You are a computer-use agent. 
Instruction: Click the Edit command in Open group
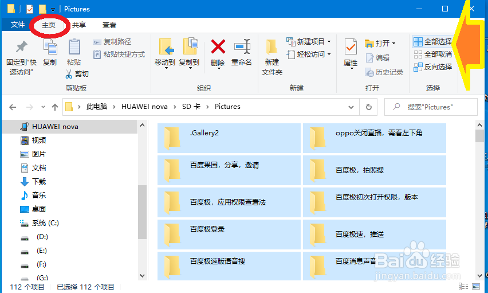pos(377,58)
